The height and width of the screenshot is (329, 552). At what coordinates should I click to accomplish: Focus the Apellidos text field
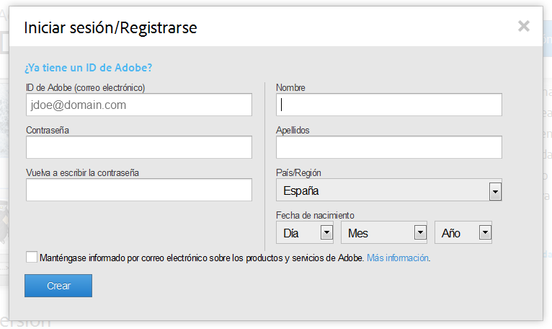(x=389, y=147)
